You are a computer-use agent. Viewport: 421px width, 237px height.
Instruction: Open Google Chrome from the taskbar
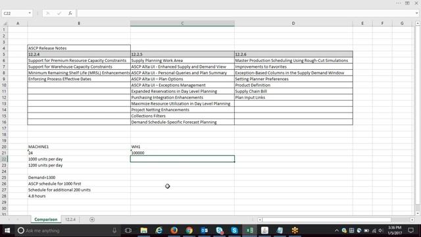[x=189, y=230]
